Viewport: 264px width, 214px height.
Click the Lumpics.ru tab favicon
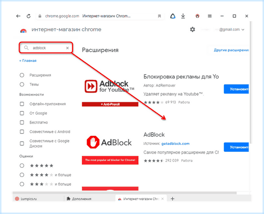[x=17, y=199]
